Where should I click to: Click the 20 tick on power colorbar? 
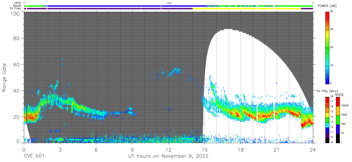point(332,47)
